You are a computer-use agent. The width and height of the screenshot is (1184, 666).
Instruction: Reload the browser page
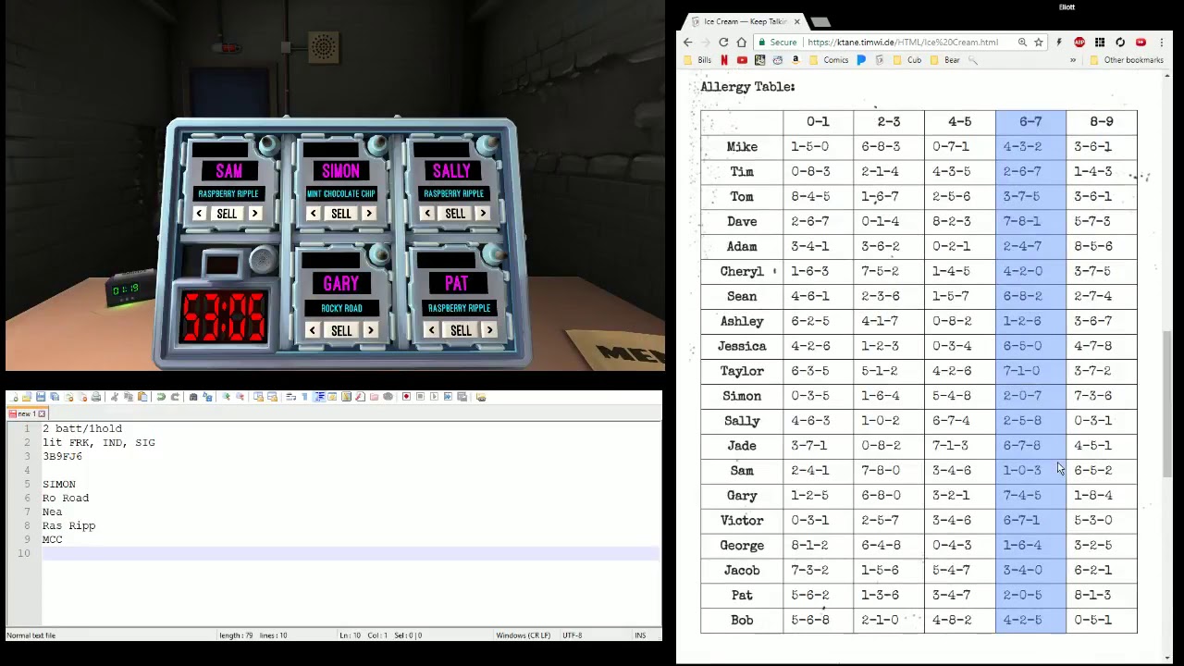tap(723, 42)
